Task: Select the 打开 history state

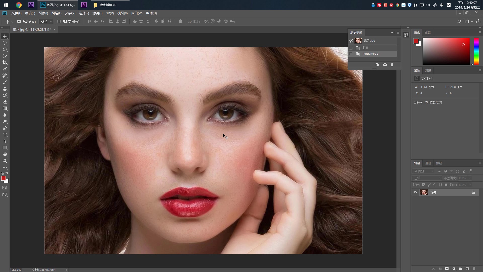Action: (366, 48)
